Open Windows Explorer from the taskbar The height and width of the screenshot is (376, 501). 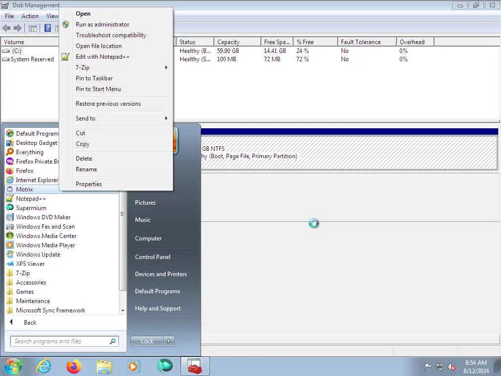(x=104, y=366)
